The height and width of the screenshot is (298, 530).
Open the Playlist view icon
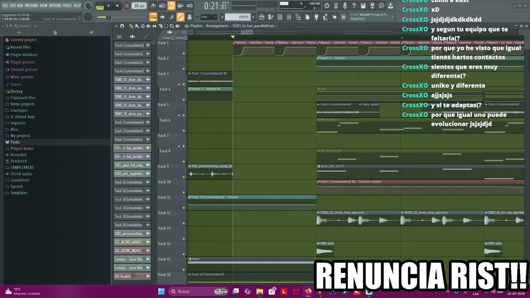click(262, 17)
